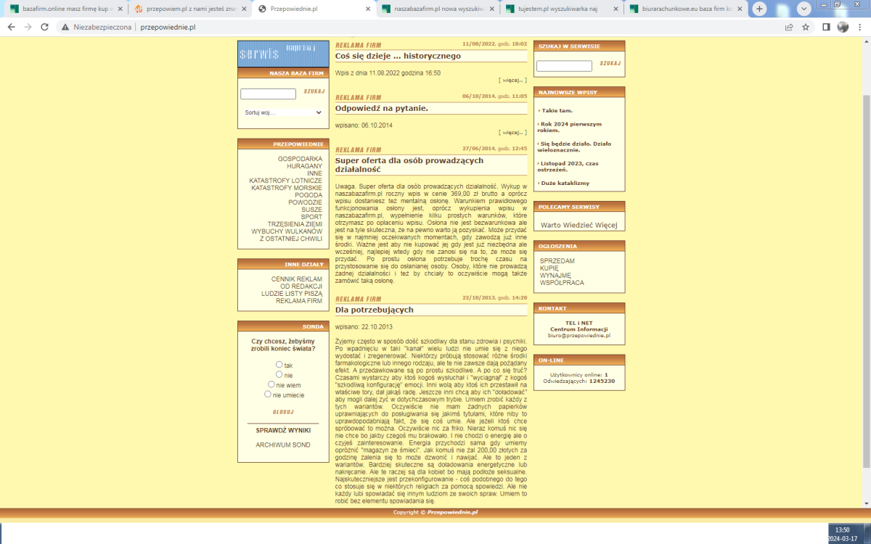The width and height of the screenshot is (871, 544).
Task: Reload the page with the refresh icon
Action: pos(44,27)
